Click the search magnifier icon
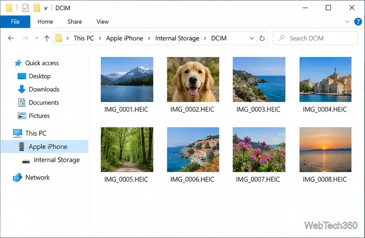This screenshot has width=365, height=238. pos(282,38)
